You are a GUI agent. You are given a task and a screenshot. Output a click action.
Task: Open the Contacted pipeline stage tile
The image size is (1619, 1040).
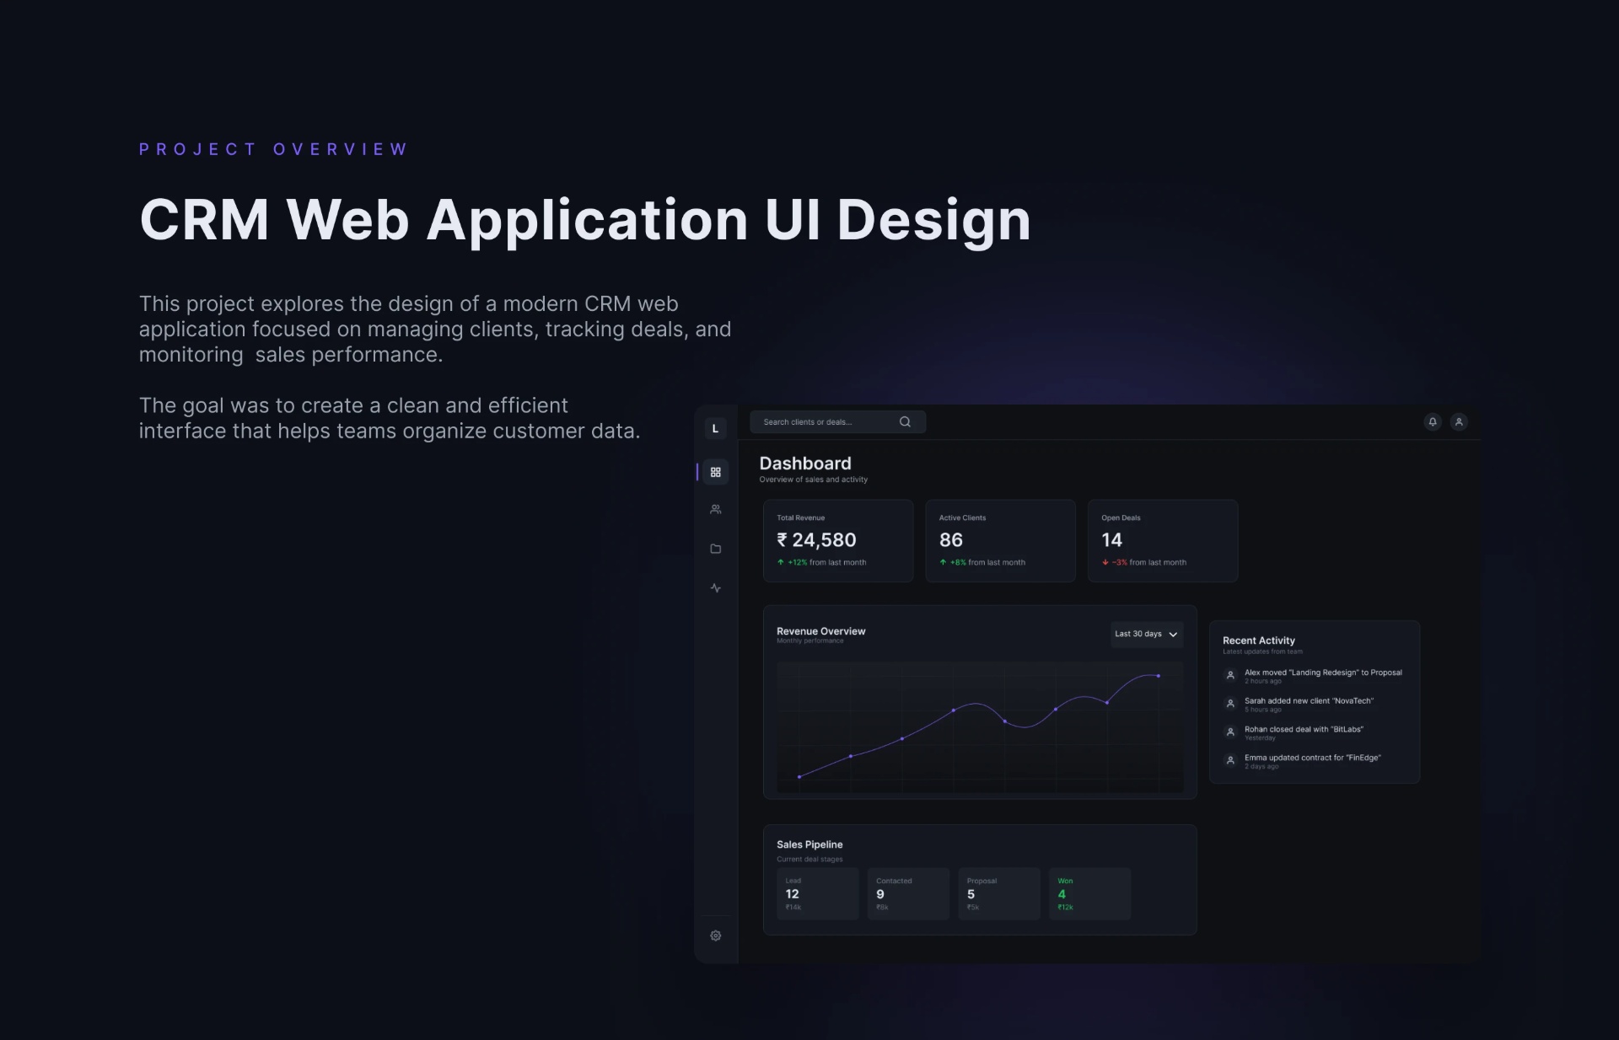(x=909, y=893)
